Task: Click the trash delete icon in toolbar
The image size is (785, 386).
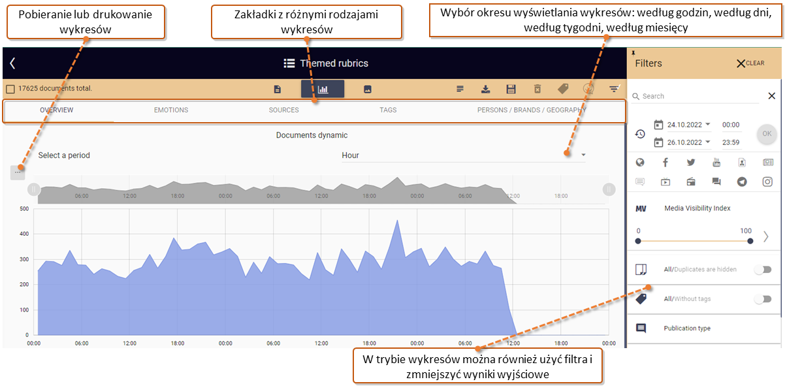Action: coord(537,89)
